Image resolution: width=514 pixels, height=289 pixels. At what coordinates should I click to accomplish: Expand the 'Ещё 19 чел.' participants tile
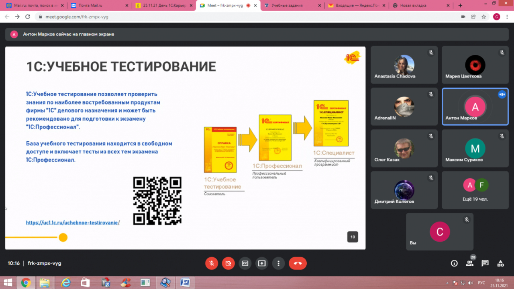click(475, 189)
